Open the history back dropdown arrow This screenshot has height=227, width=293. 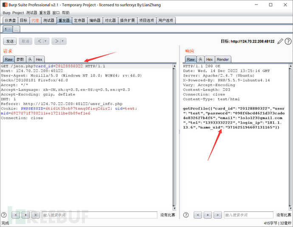click(x=46, y=41)
